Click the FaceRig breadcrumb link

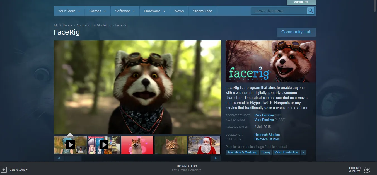tap(121, 25)
